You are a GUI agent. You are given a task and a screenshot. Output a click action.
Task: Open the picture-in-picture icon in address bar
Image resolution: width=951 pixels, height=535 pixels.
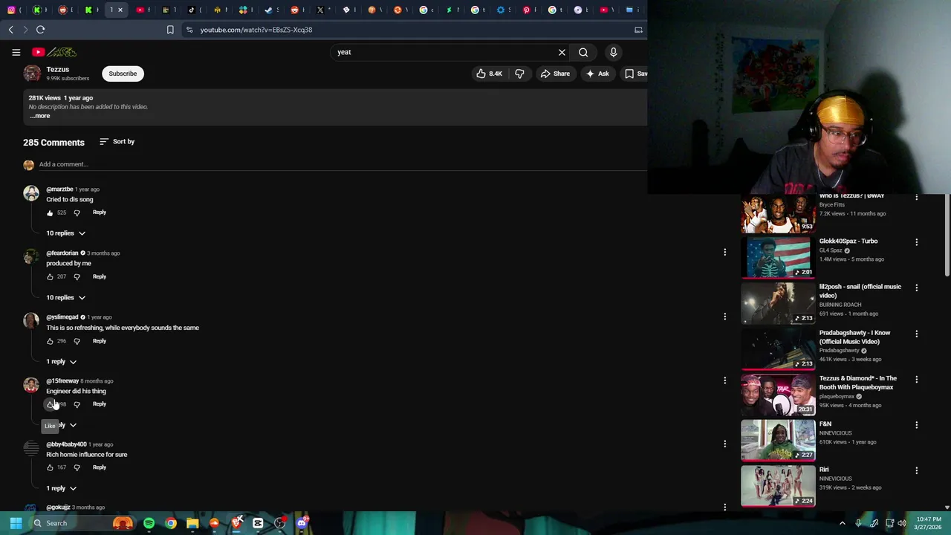638,30
